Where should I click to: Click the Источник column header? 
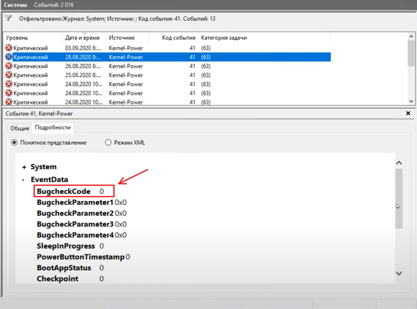pos(122,37)
